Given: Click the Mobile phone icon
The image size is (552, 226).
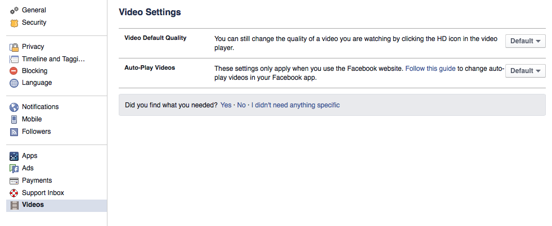Looking at the screenshot, I should [14, 120].
